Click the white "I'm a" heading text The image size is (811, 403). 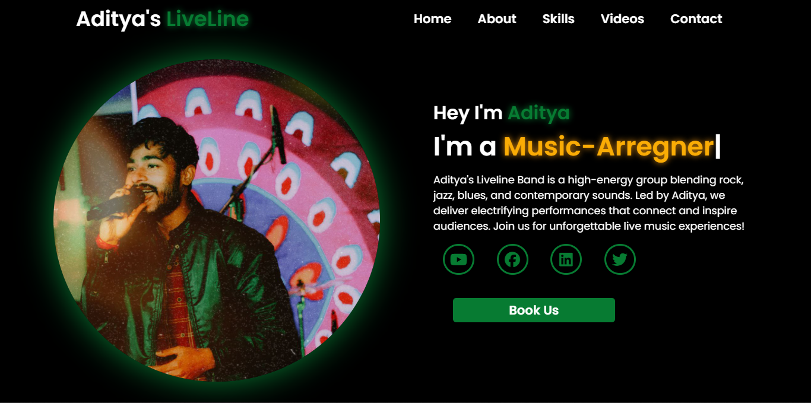[465, 147]
